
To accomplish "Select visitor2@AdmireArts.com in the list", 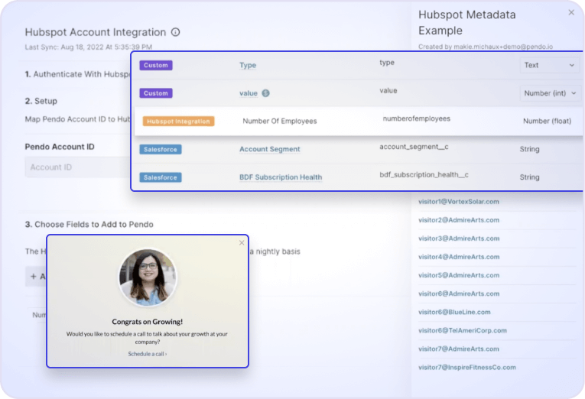I will [x=459, y=220].
